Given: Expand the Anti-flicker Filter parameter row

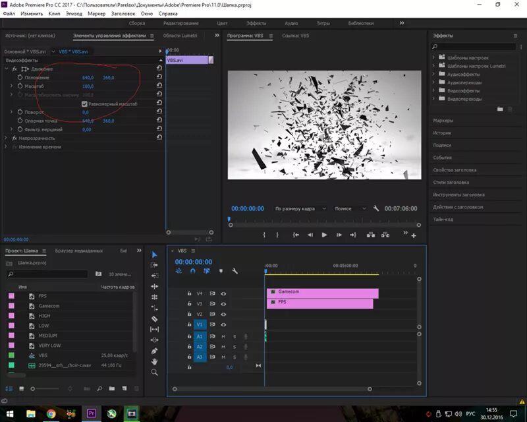Looking at the screenshot, I should [x=11, y=129].
